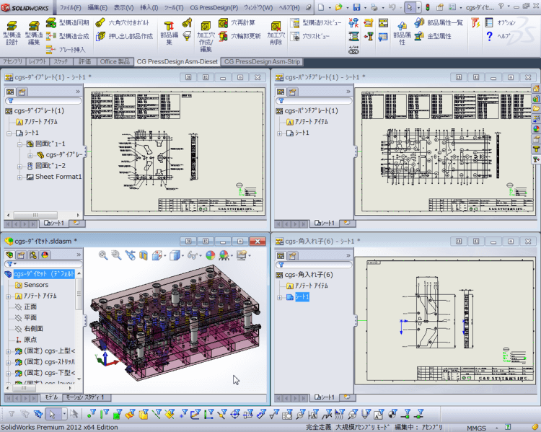Open the Design Library task pane tab
This screenshot has width=541, height=432.
point(536,99)
